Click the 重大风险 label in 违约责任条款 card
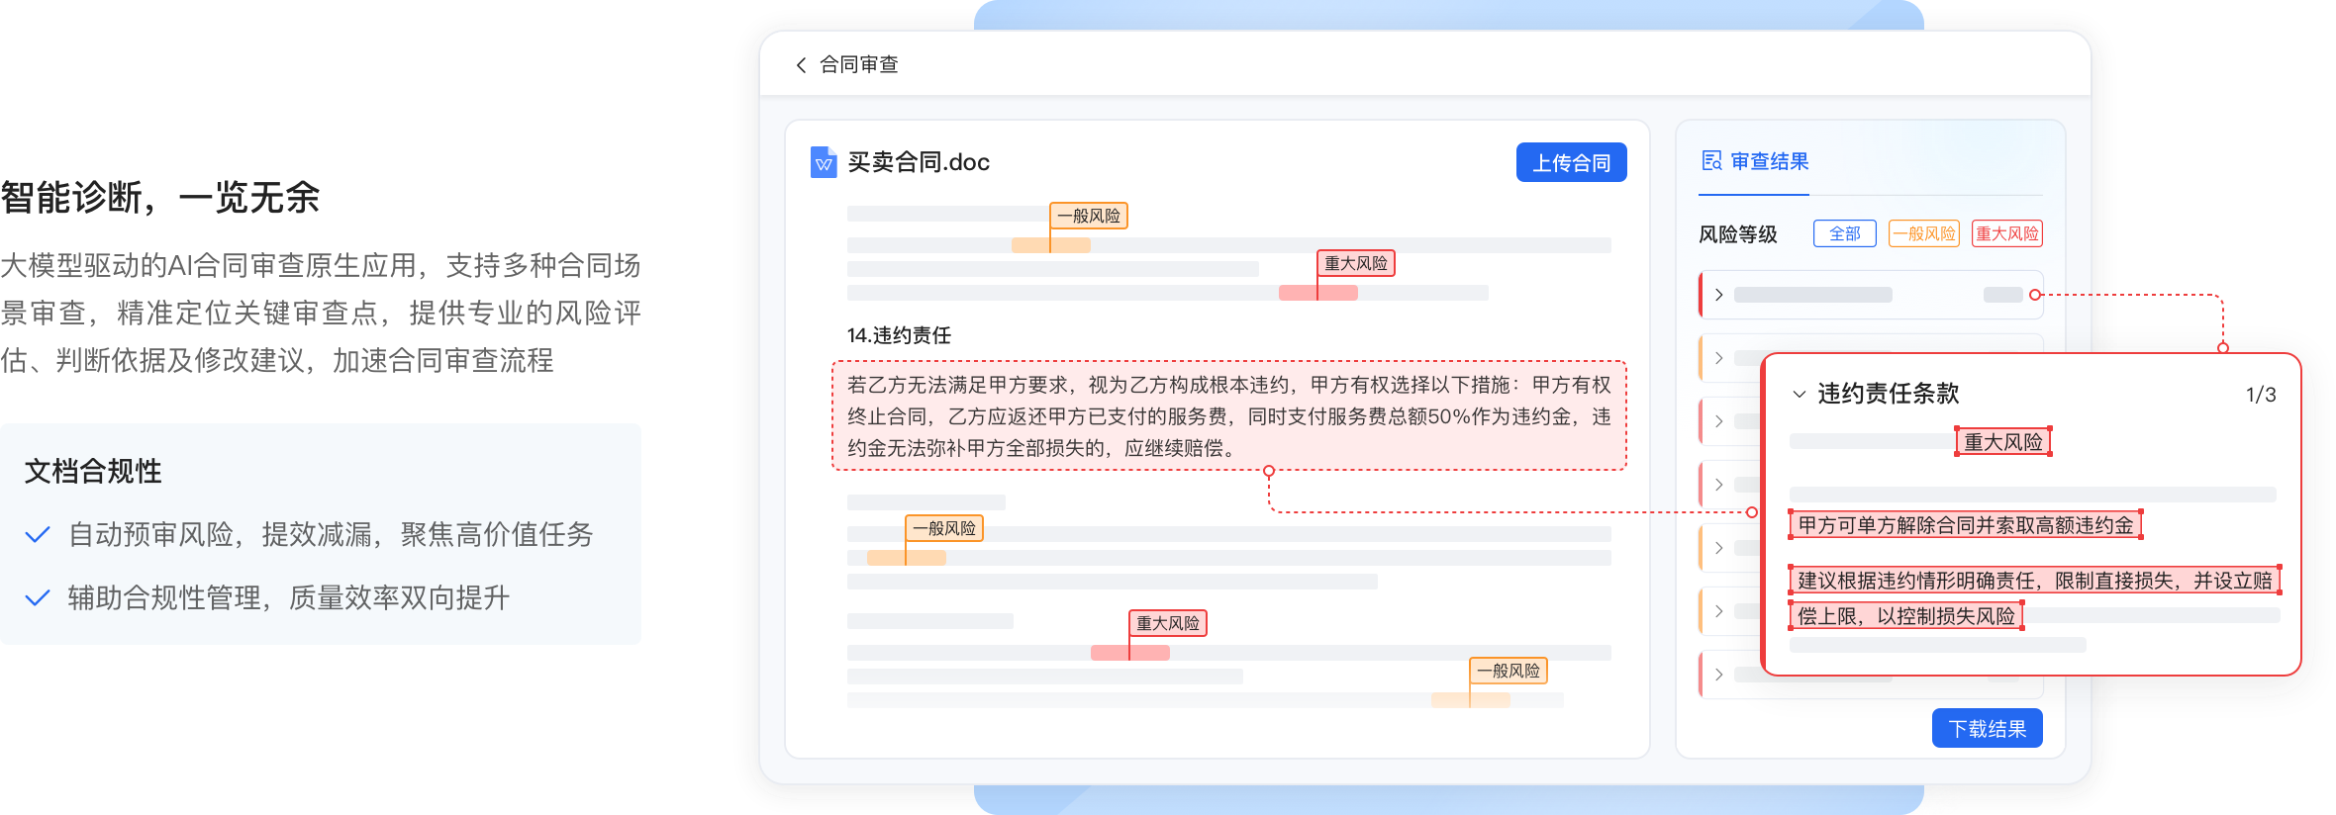The width and height of the screenshot is (2336, 815). click(2003, 441)
